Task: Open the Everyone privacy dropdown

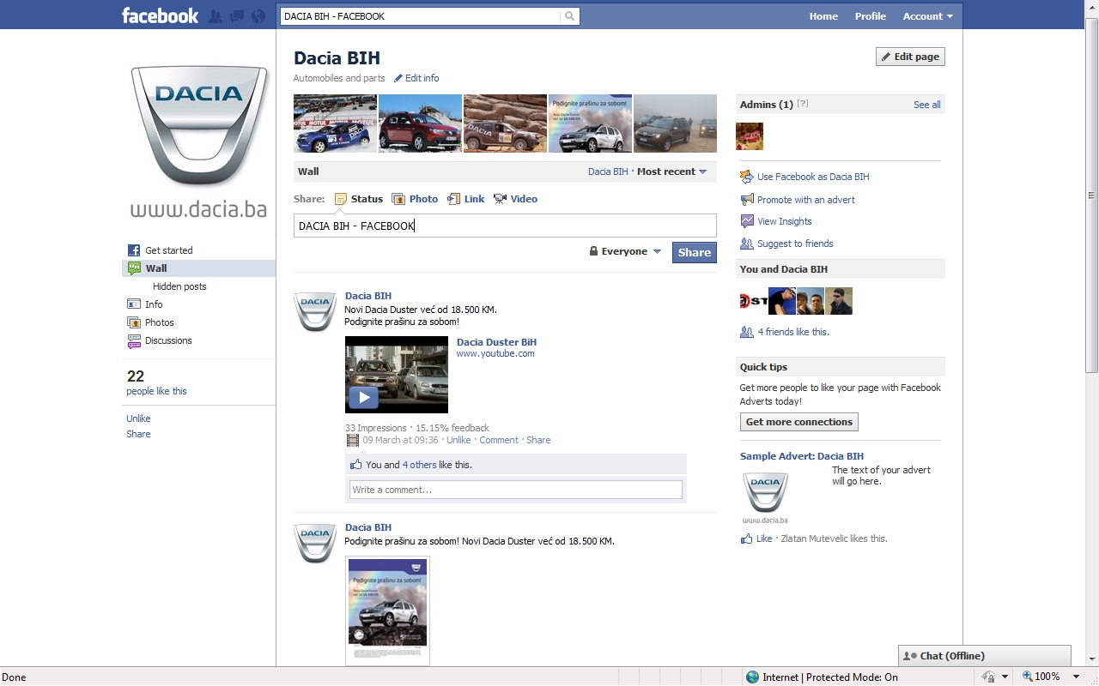Action: tap(625, 251)
